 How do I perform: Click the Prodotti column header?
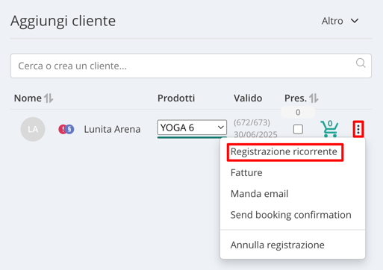click(x=176, y=98)
